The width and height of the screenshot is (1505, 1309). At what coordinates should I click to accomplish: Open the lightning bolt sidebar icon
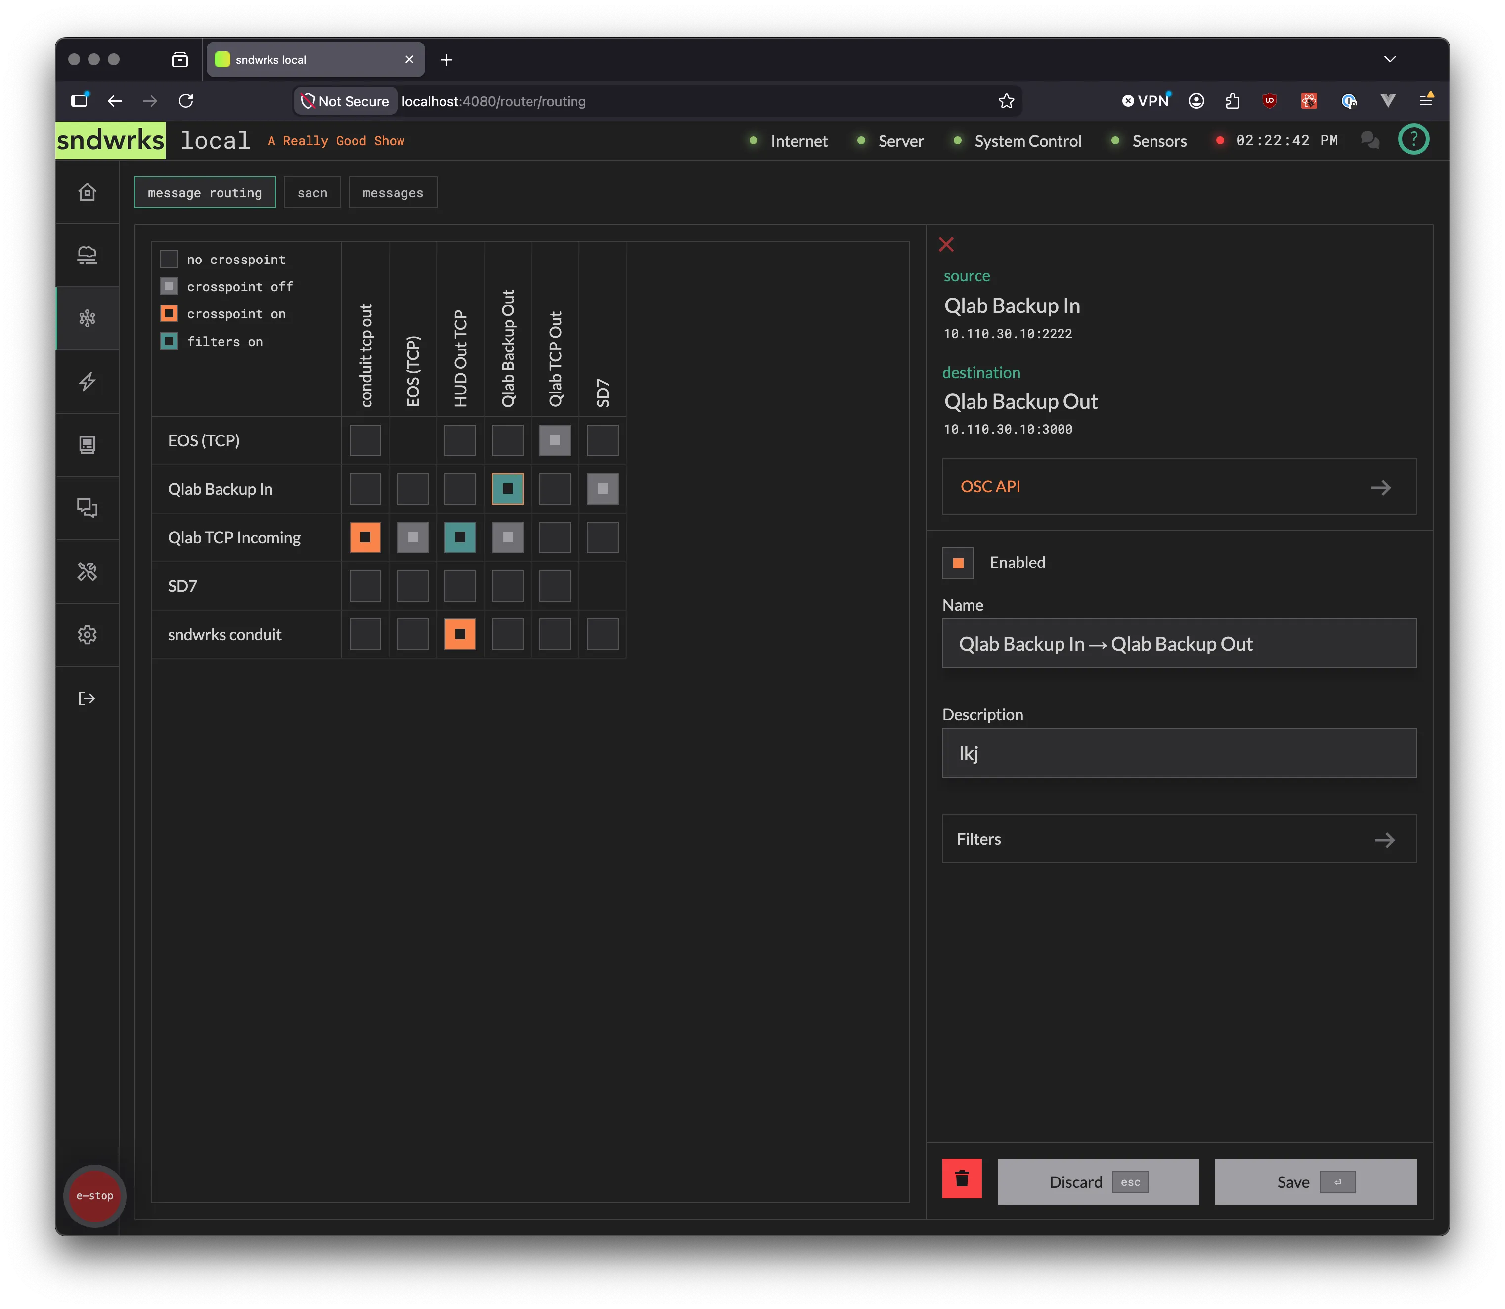(87, 382)
